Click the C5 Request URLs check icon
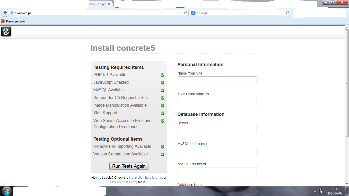349x196 pixels. coord(162,98)
